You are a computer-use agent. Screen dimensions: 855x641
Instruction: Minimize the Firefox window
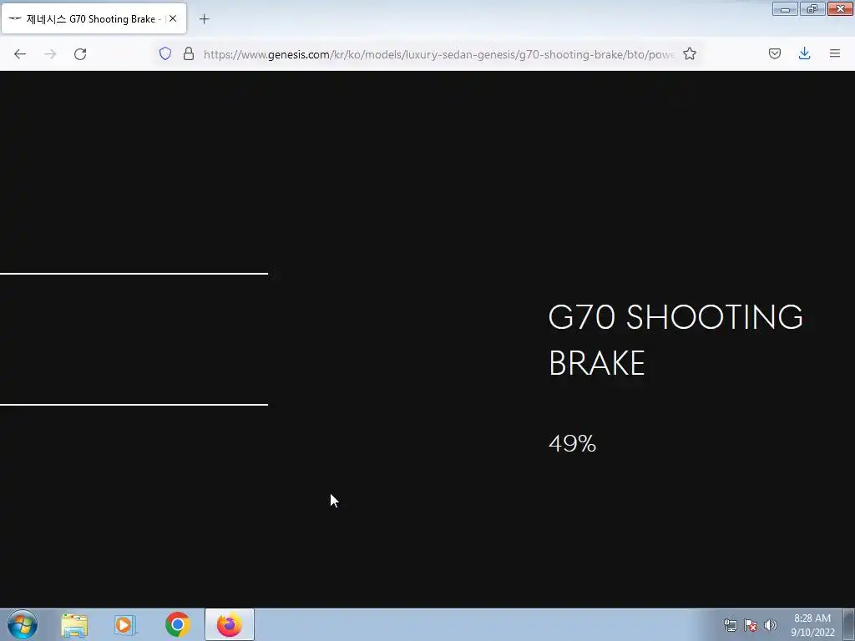click(x=785, y=8)
